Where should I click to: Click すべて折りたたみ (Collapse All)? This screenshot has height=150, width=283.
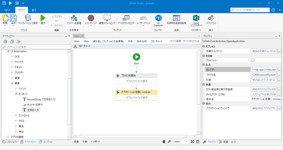tap(191, 41)
